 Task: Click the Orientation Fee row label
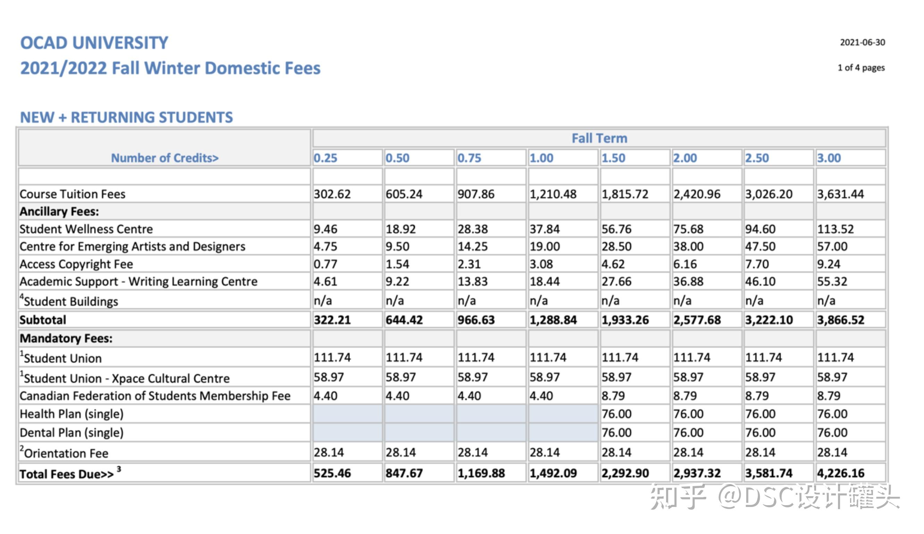(64, 453)
